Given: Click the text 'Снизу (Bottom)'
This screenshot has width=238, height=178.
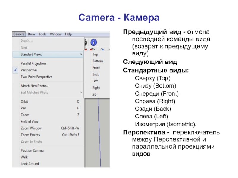Looking at the screenshot, I should tap(156, 86).
